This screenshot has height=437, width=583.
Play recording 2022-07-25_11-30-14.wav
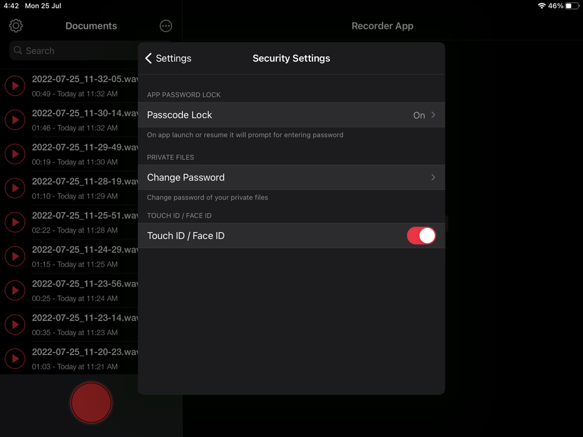coord(15,120)
